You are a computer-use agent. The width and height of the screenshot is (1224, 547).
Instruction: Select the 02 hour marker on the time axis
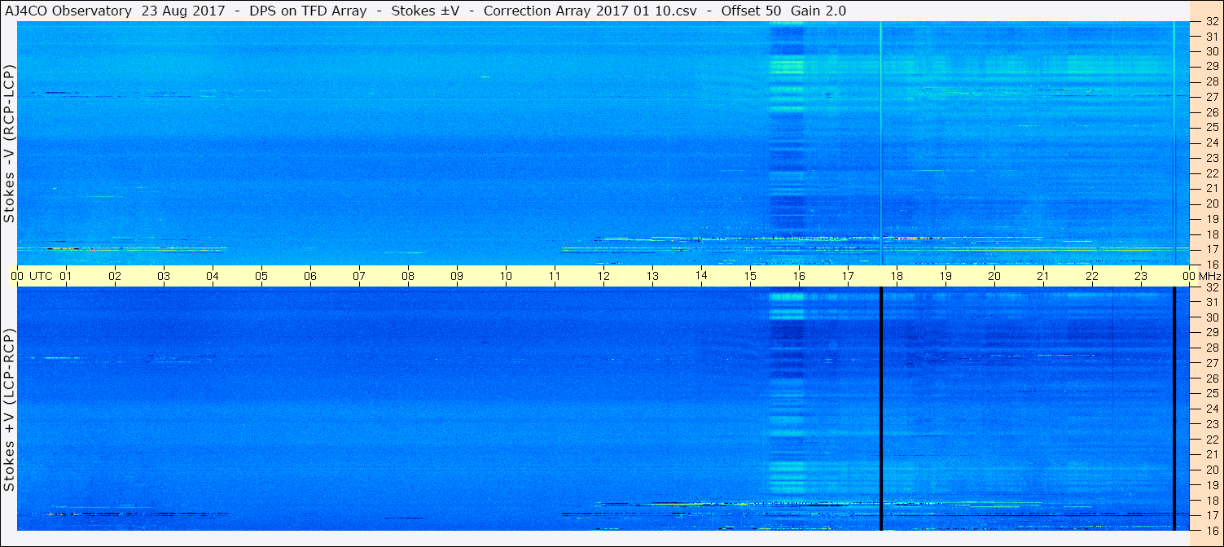tap(115, 276)
